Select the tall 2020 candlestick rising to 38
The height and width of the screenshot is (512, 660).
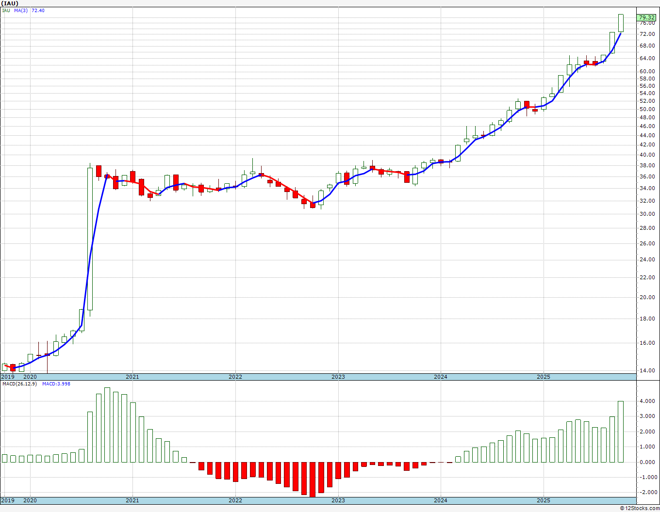point(90,240)
